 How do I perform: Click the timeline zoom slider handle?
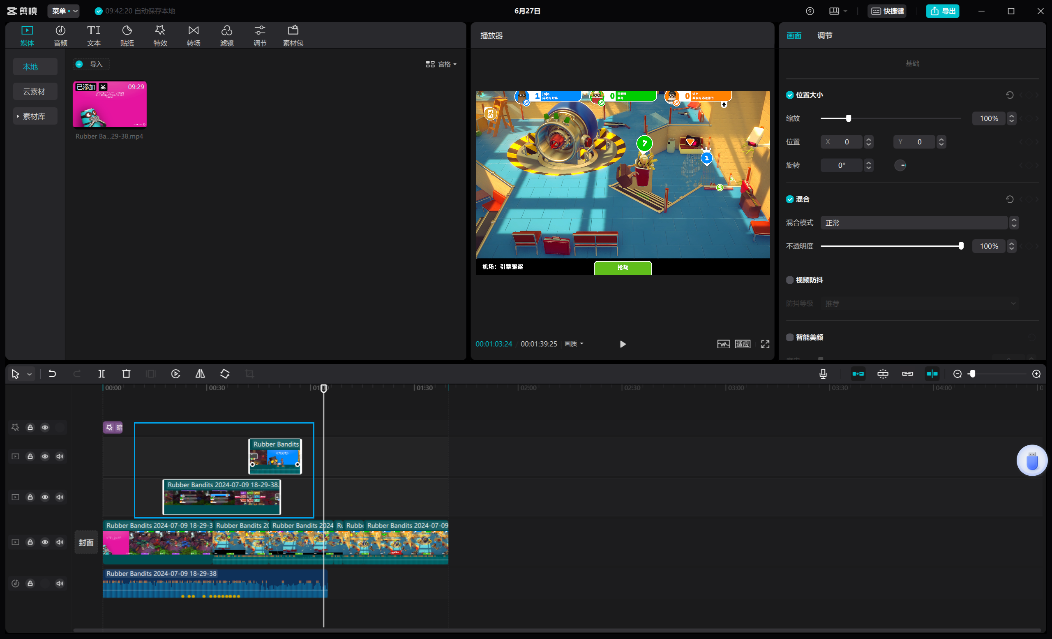point(972,374)
